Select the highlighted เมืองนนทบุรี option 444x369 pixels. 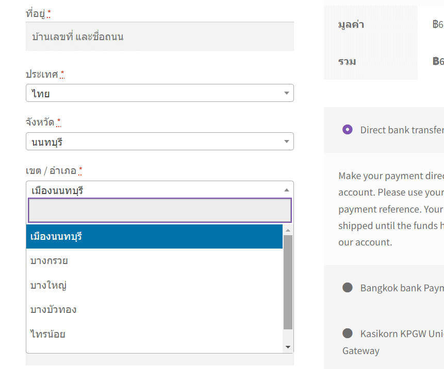pyautogui.click(x=154, y=237)
